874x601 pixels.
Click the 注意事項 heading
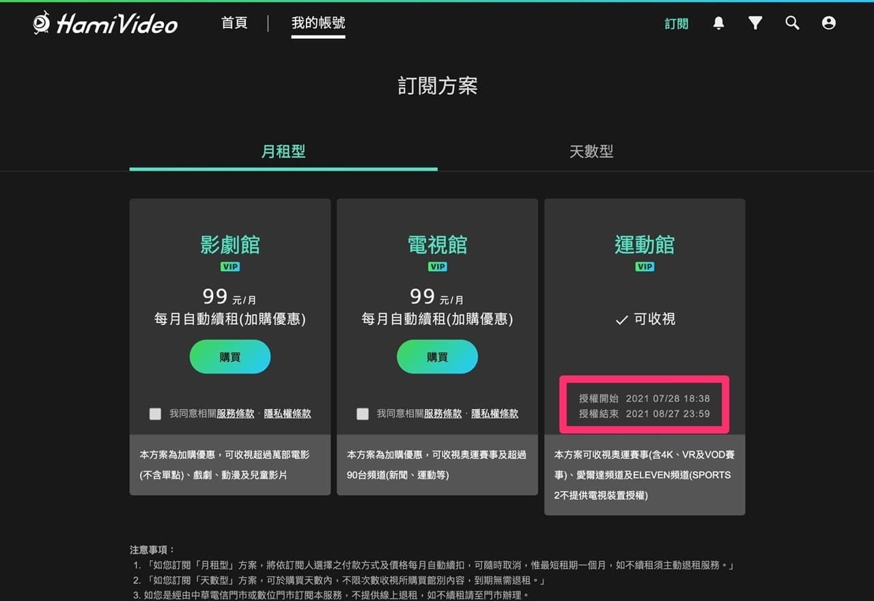pos(152,550)
